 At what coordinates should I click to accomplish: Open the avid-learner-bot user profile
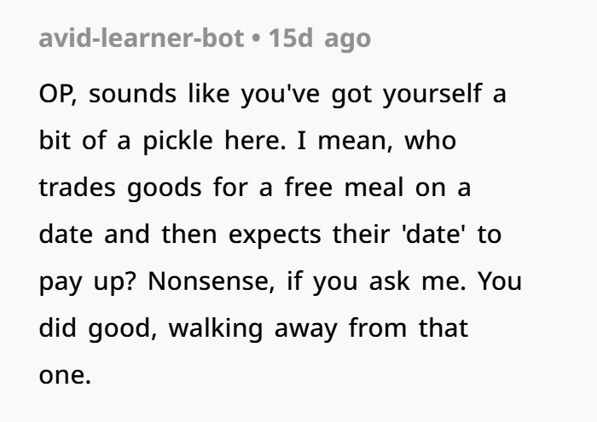pos(142,38)
